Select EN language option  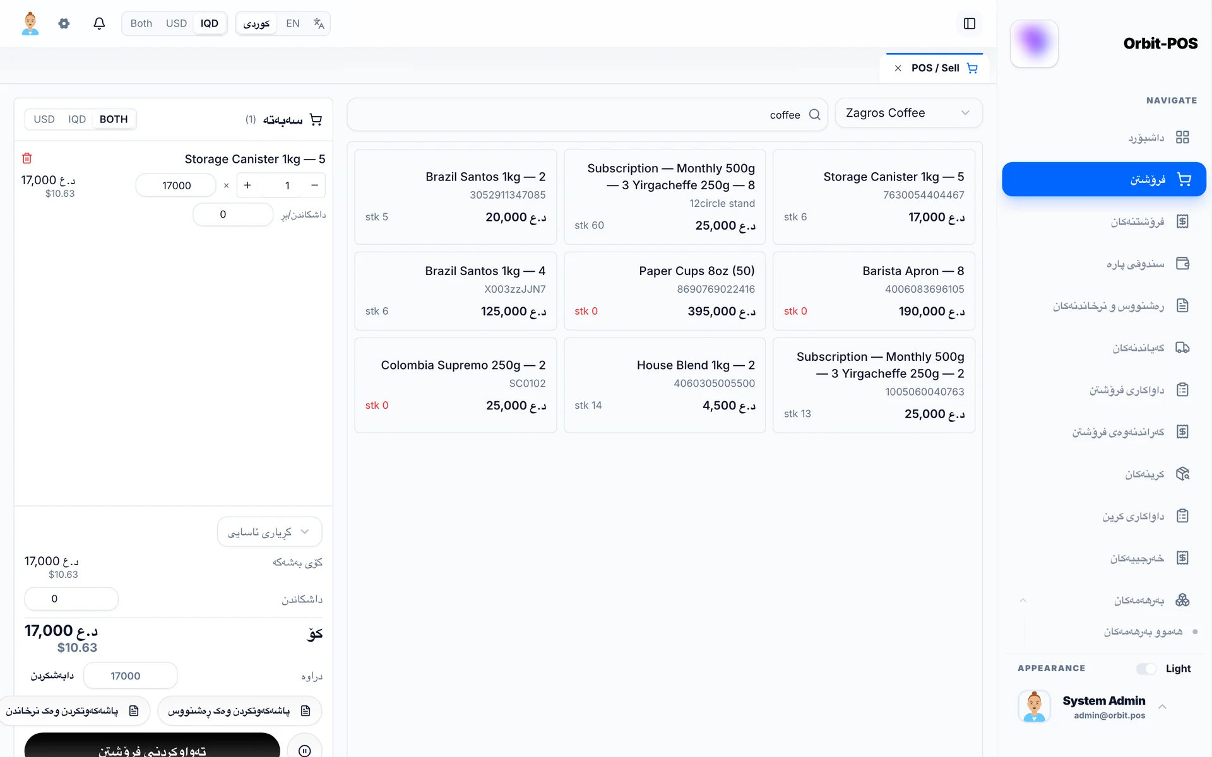coord(293,23)
